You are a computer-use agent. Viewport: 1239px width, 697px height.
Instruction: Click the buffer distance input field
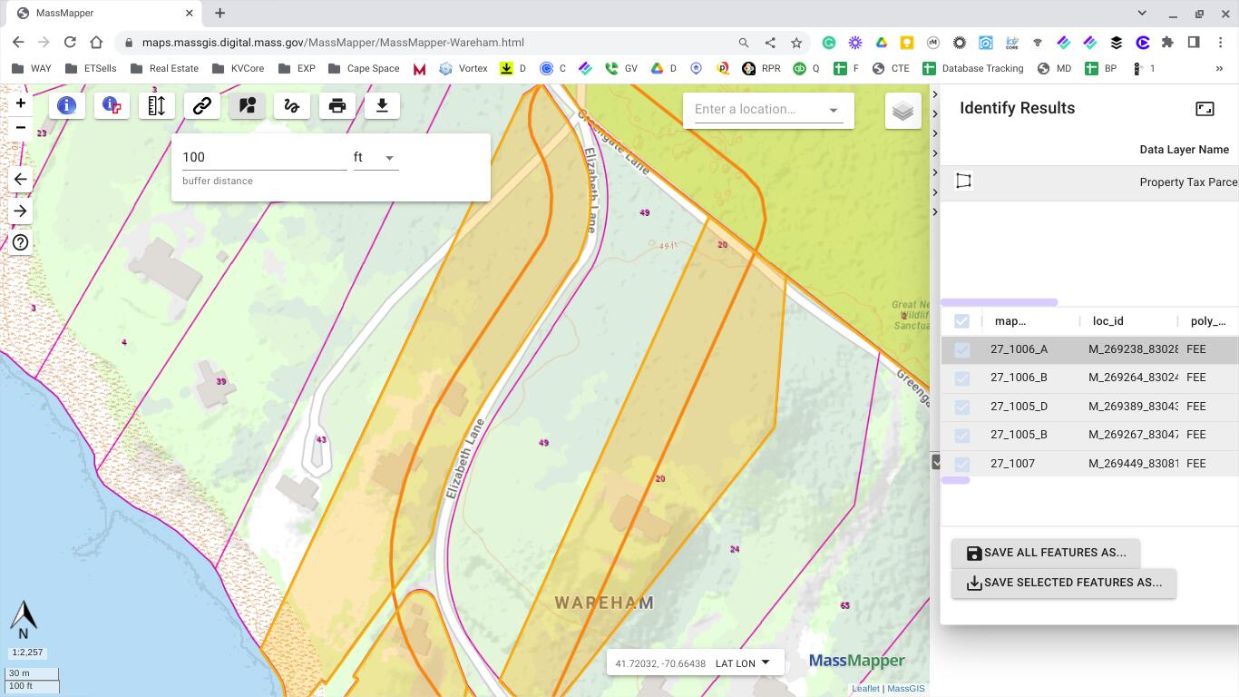tap(263, 157)
